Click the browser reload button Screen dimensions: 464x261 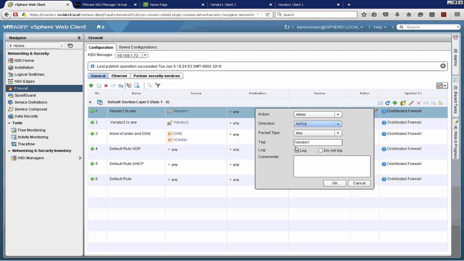coord(268,14)
